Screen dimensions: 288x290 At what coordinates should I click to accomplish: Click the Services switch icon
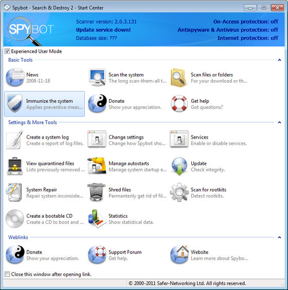pos(179,139)
